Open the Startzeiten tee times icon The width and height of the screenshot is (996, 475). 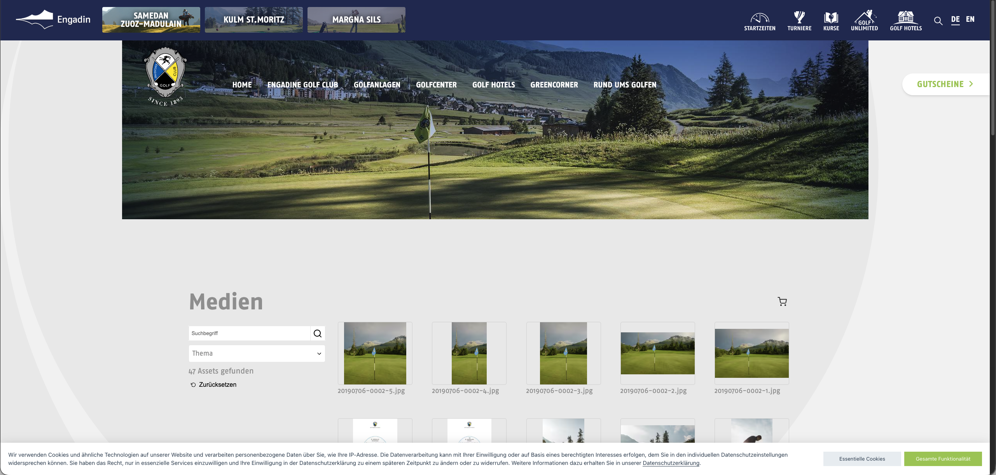pyautogui.click(x=760, y=21)
